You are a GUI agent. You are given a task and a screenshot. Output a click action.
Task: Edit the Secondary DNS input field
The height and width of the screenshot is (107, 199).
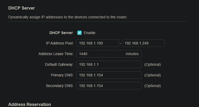(109, 86)
